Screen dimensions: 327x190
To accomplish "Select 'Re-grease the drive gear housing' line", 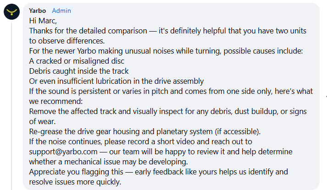I will click(x=145, y=131).
